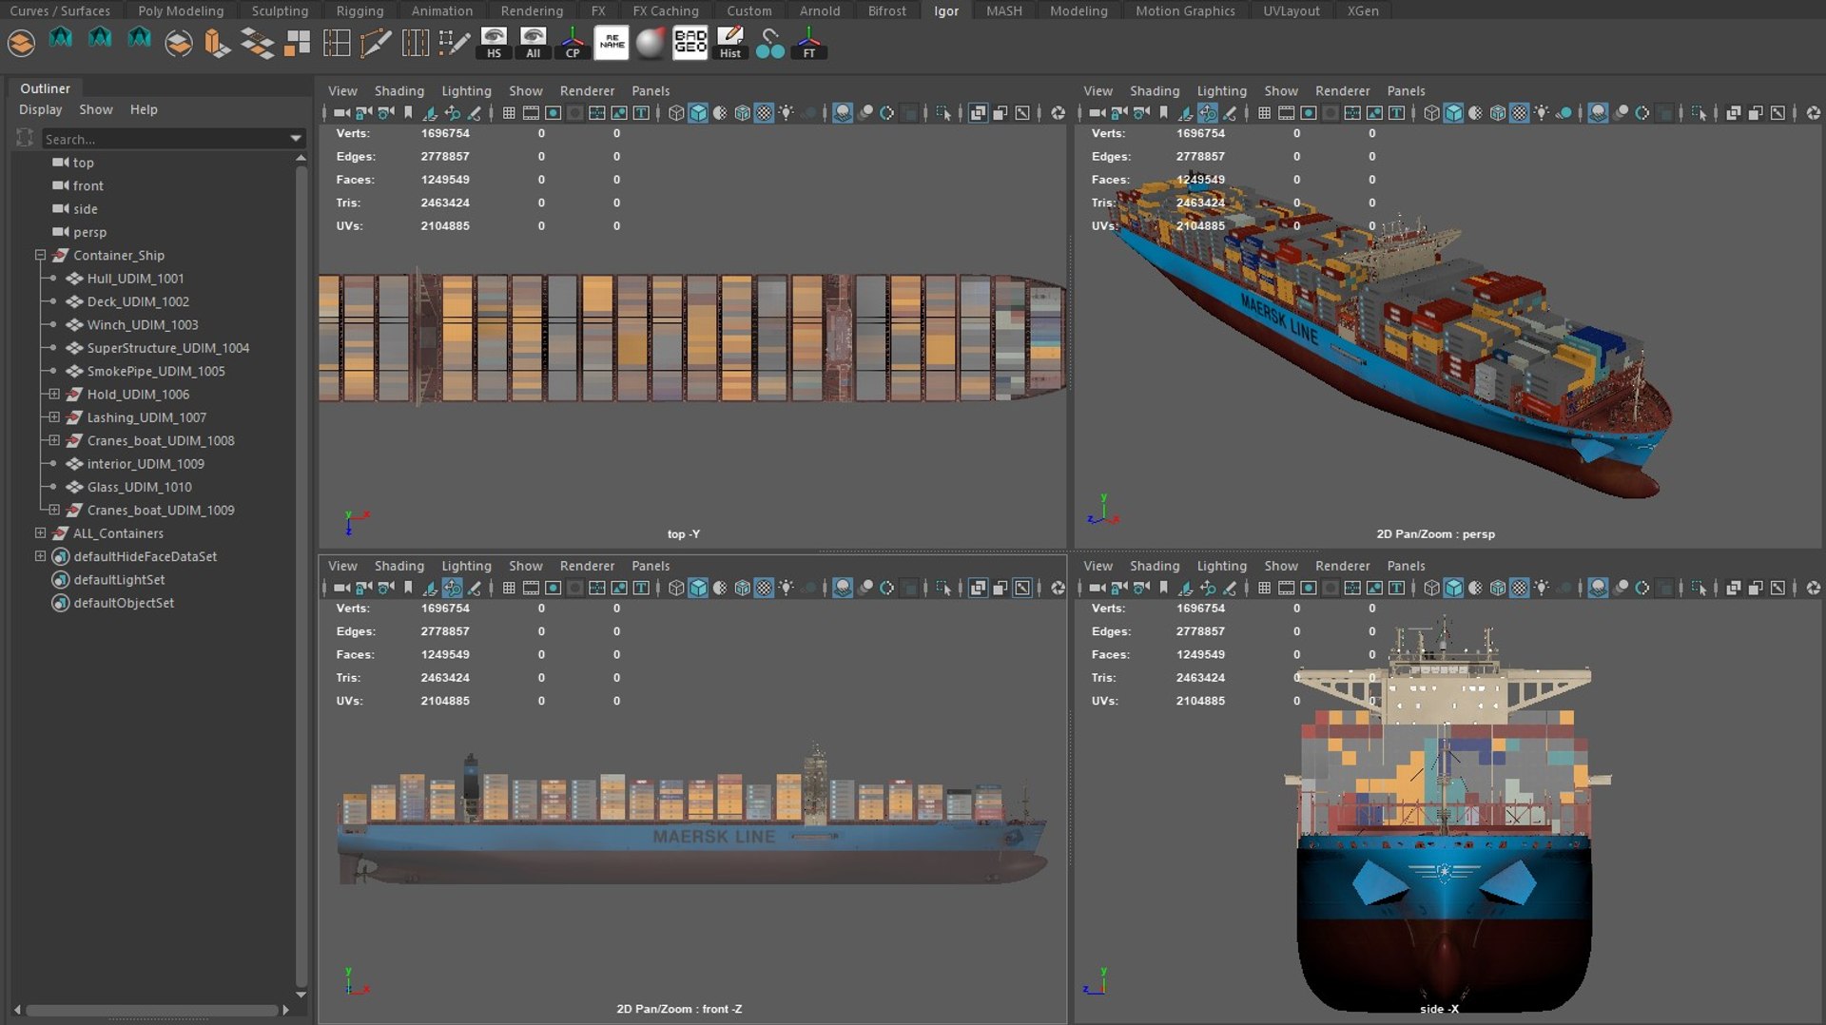Screen dimensions: 1826x1025
Task: Expand the defaultHideFaceDataSet node
Action: click(40, 556)
